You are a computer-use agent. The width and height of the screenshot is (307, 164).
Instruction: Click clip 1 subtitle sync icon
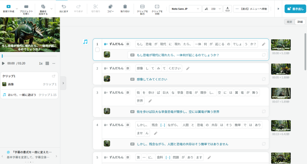264,55
